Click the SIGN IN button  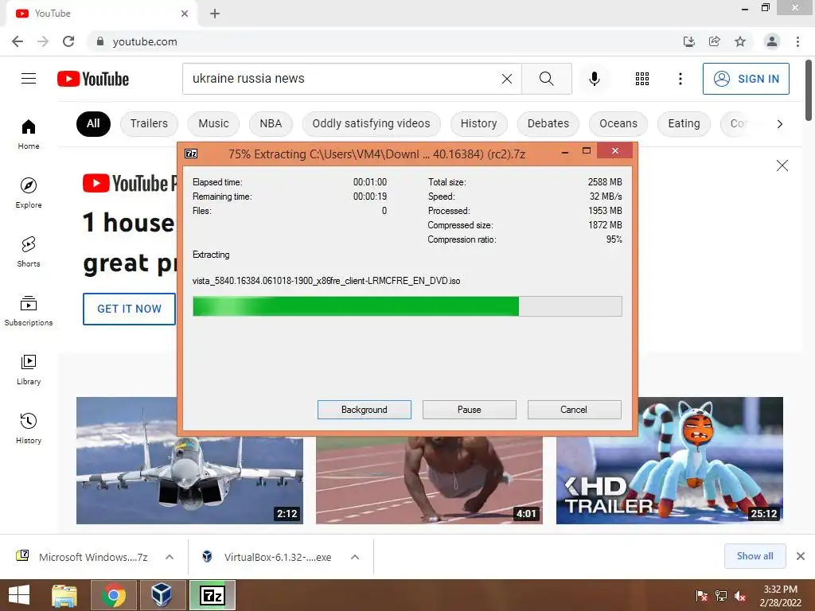click(746, 79)
